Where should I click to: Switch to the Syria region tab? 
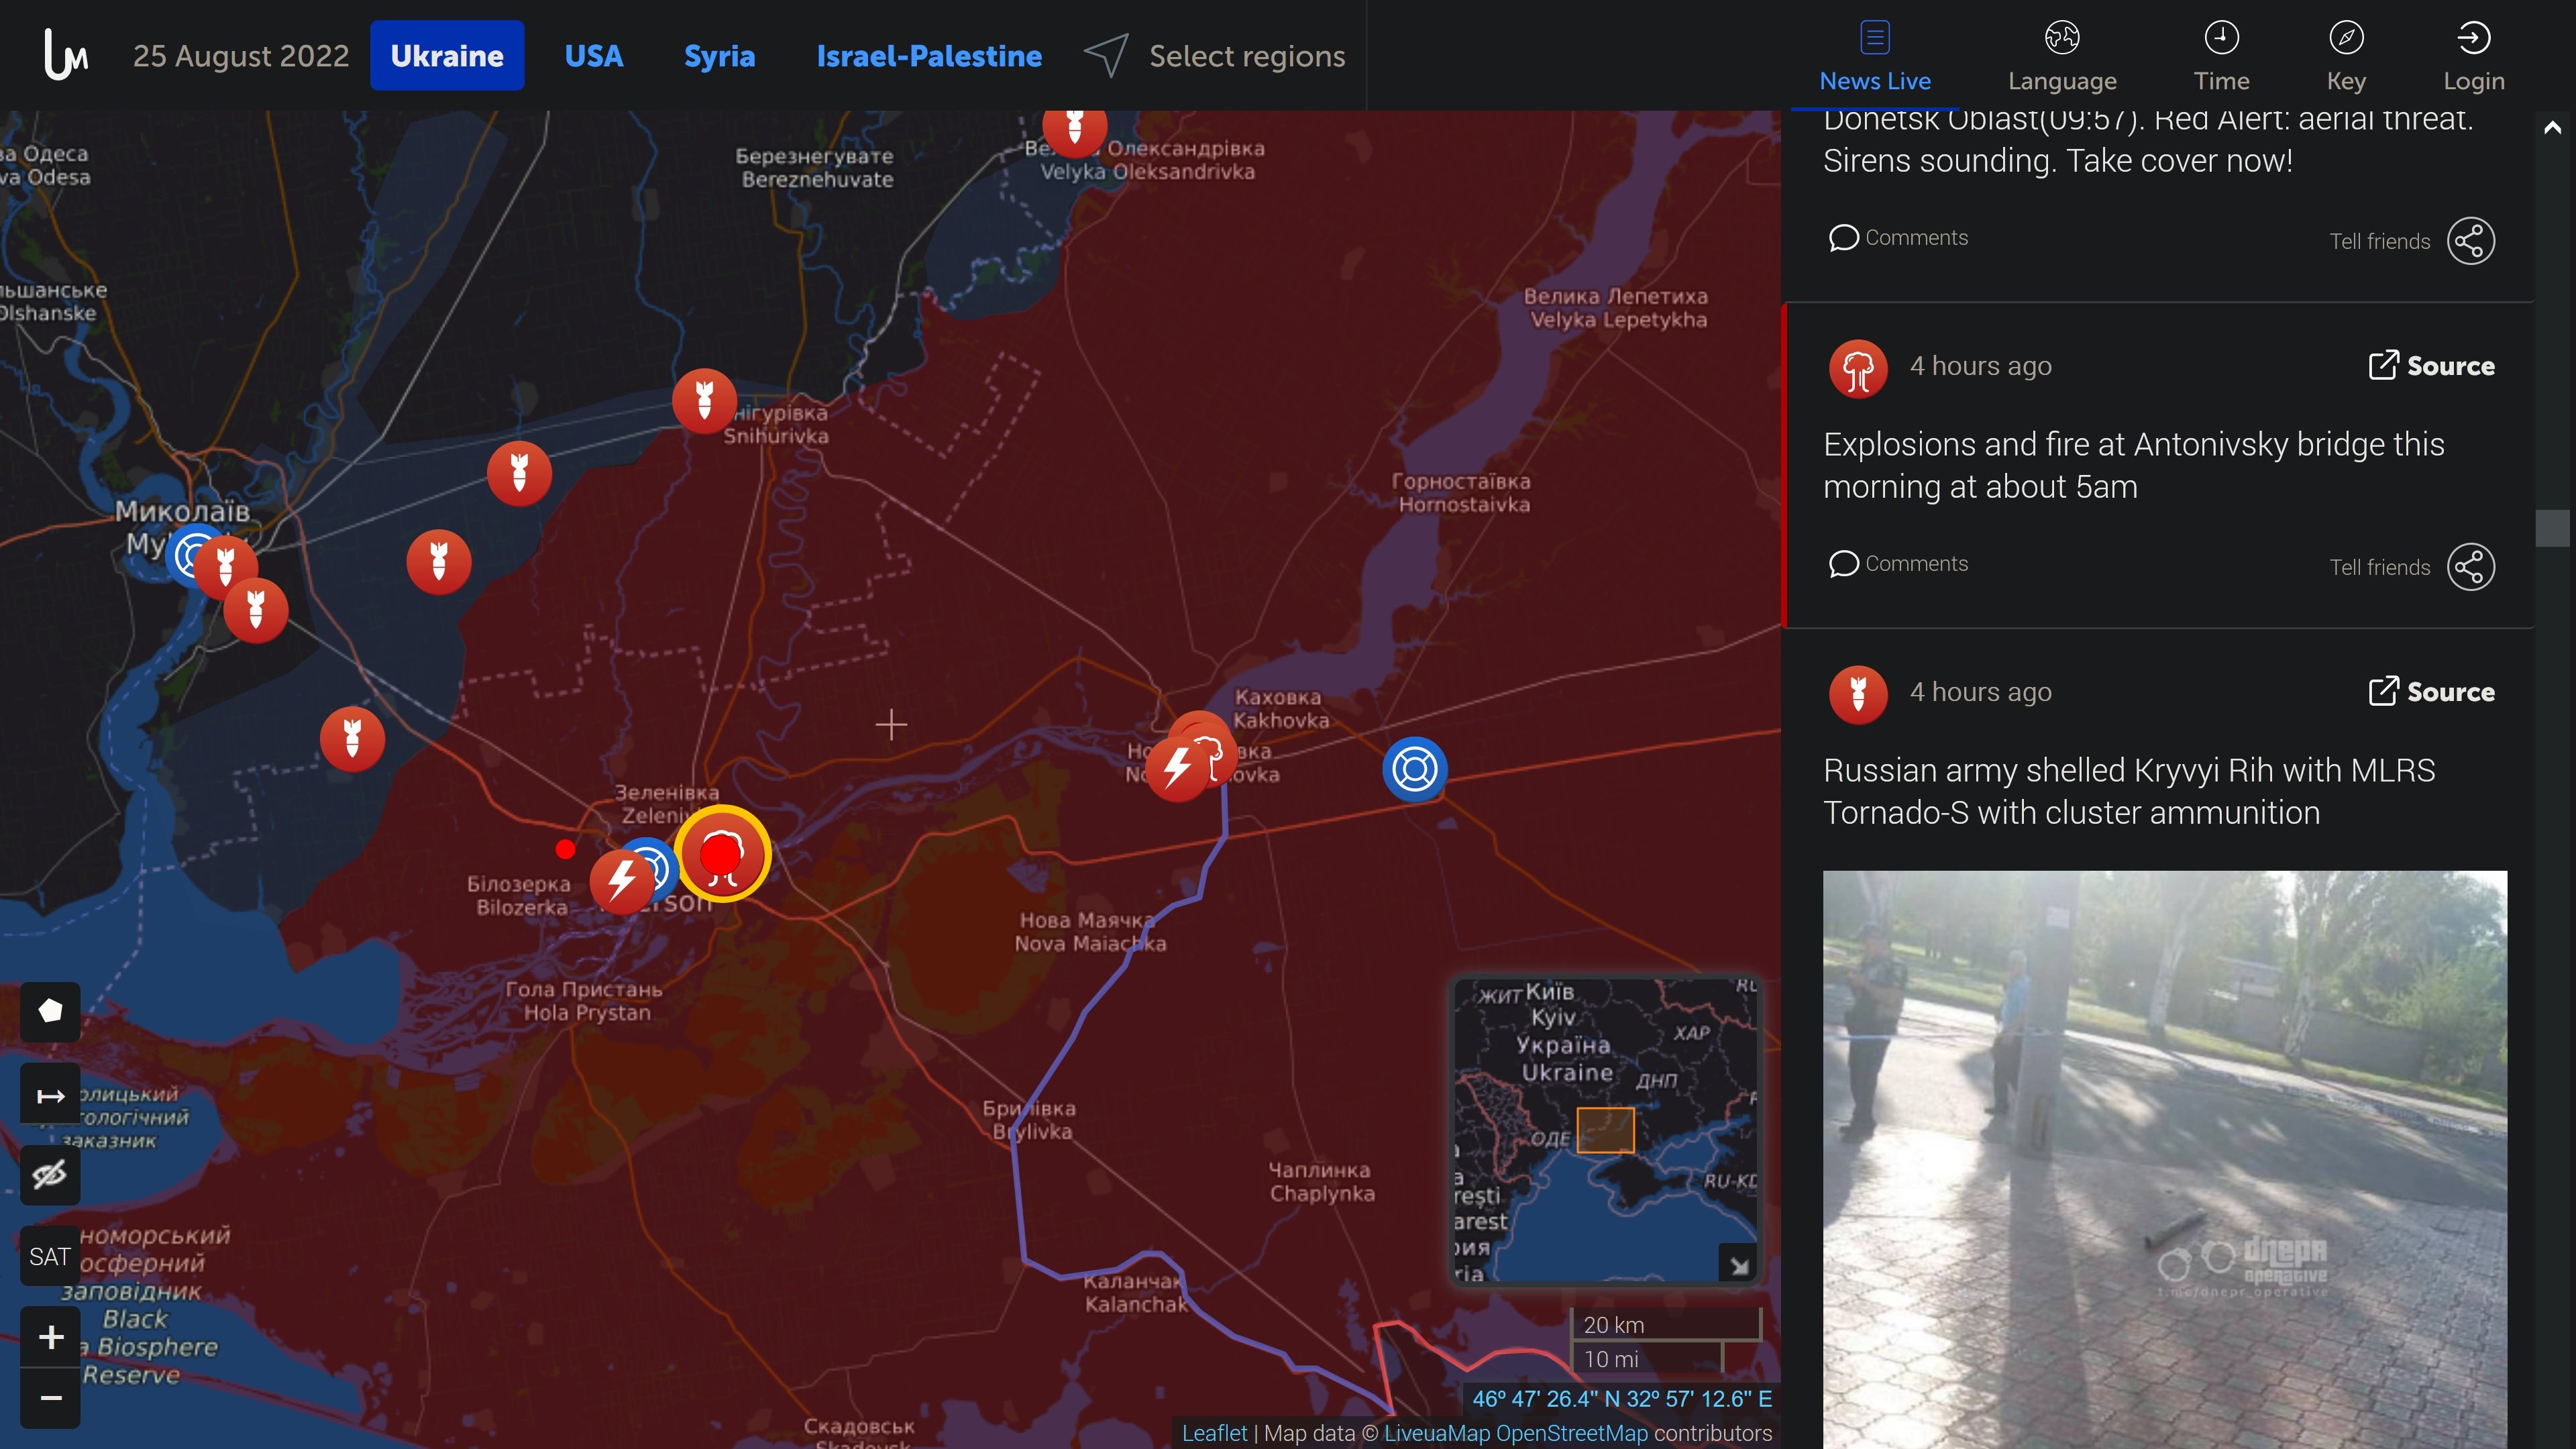720,56
